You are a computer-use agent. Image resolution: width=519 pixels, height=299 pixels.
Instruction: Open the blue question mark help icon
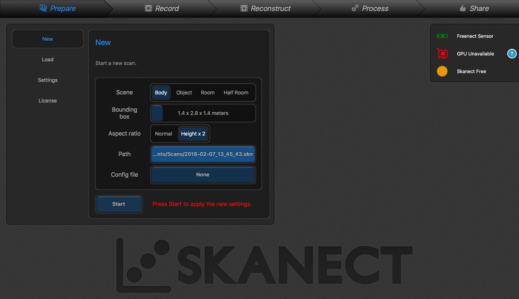[512, 54]
